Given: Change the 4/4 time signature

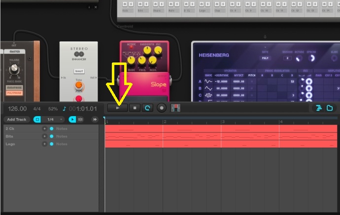Looking at the screenshot, I should [37, 109].
